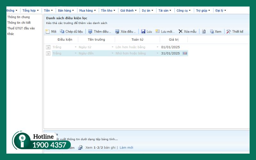Open the Tài sản menu
Image resolution: width=256 pixels, height=160 pixels.
click(165, 11)
